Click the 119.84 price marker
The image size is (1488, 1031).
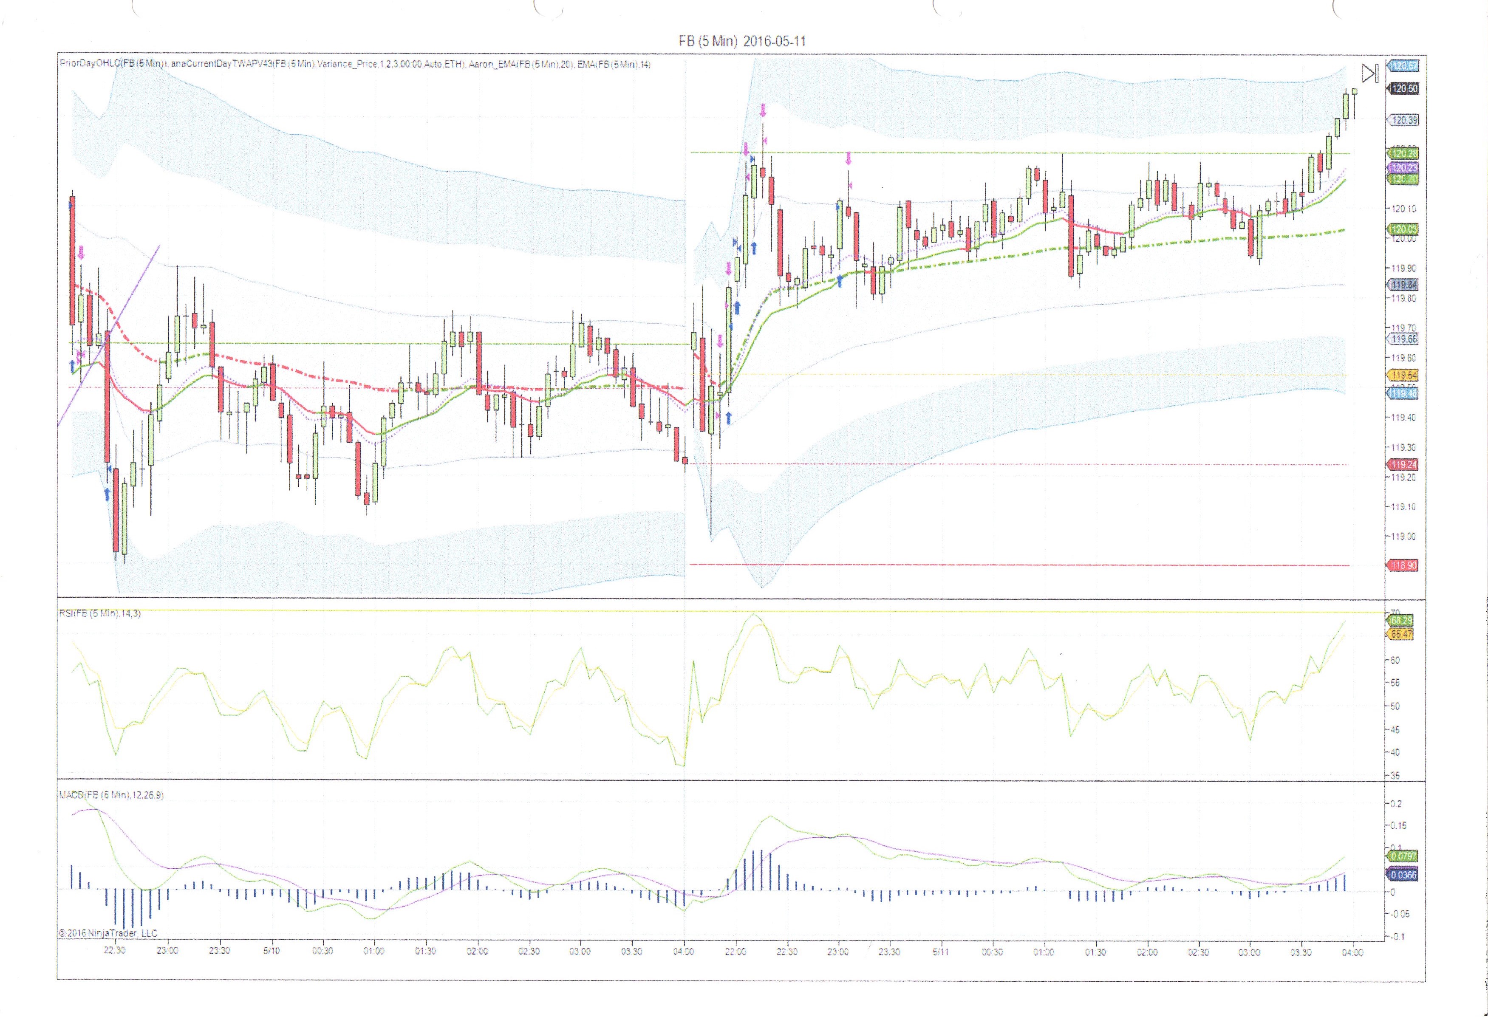click(x=1403, y=285)
